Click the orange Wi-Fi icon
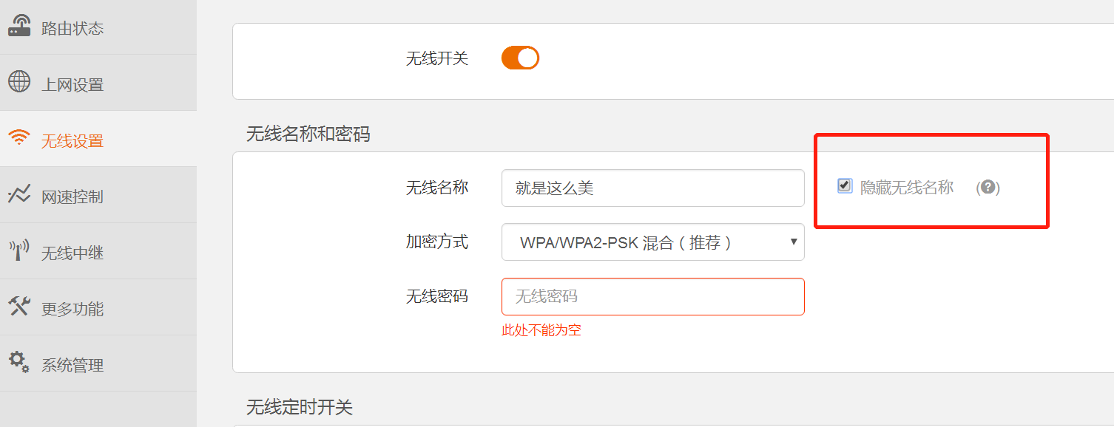1114x427 pixels. click(19, 138)
